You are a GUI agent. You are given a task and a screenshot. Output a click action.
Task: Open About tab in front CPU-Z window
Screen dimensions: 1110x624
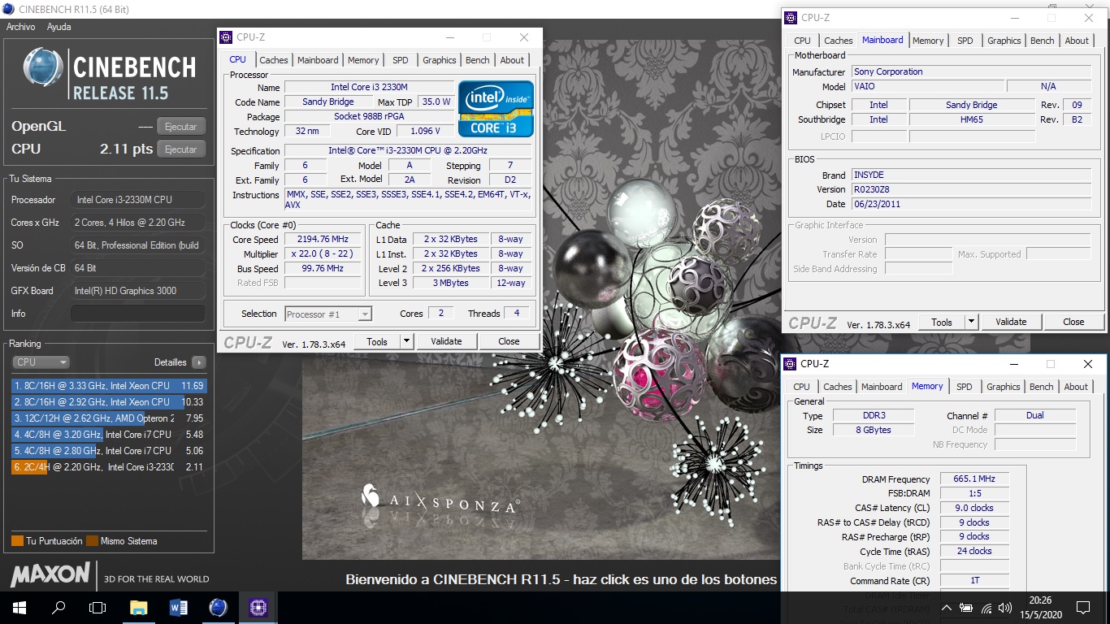[x=512, y=60]
